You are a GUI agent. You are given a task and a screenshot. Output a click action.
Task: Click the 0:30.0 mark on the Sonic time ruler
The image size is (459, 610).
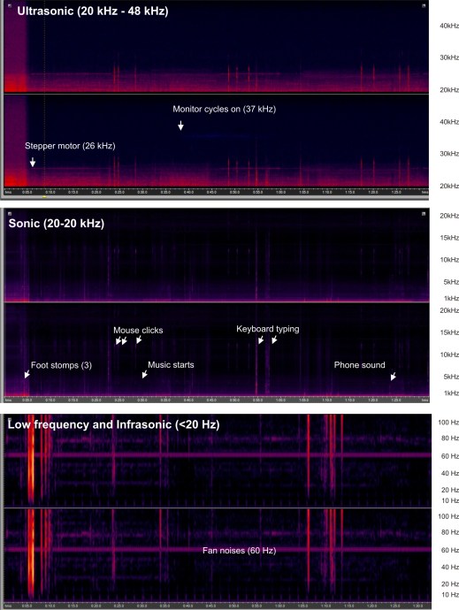coord(142,400)
